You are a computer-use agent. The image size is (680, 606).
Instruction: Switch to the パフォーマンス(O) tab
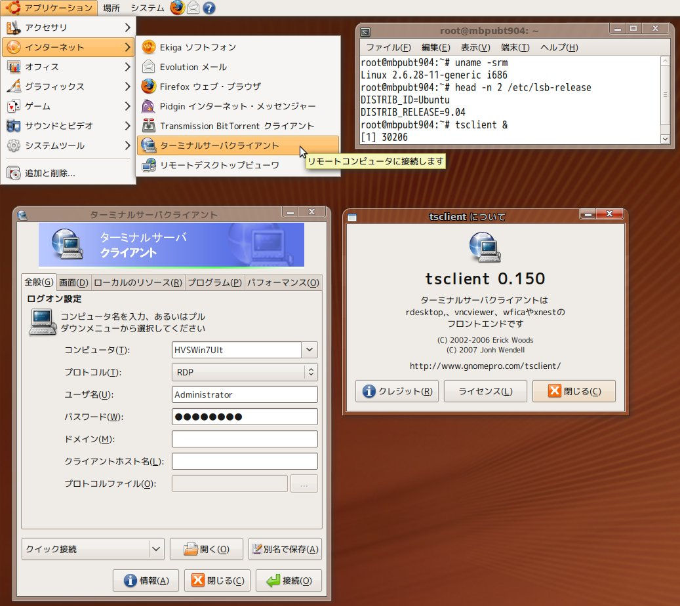tap(283, 283)
